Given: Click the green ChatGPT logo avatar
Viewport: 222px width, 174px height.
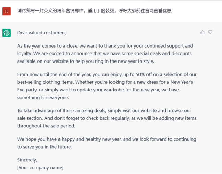Looking at the screenshot, I should [x=7, y=33].
